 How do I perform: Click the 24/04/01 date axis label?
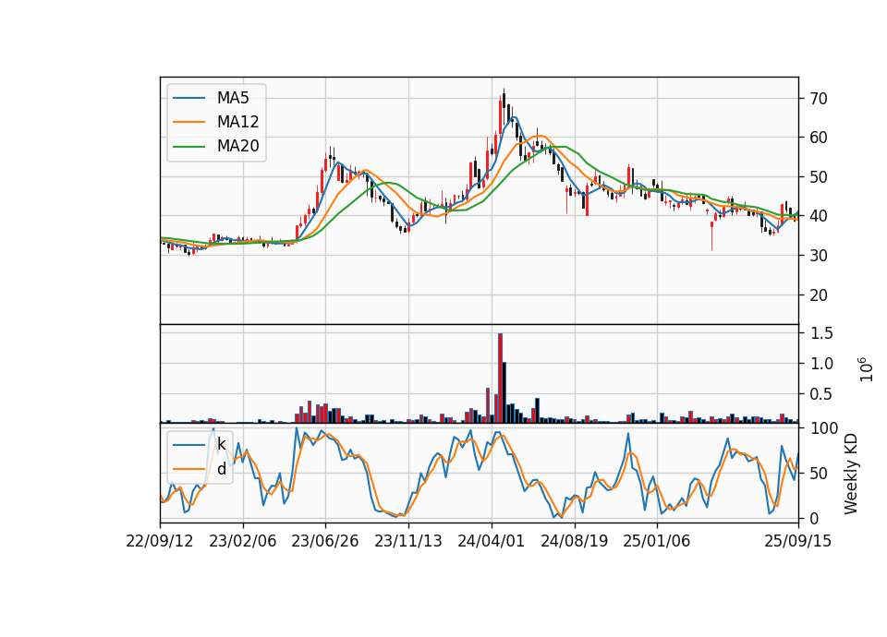[491, 541]
